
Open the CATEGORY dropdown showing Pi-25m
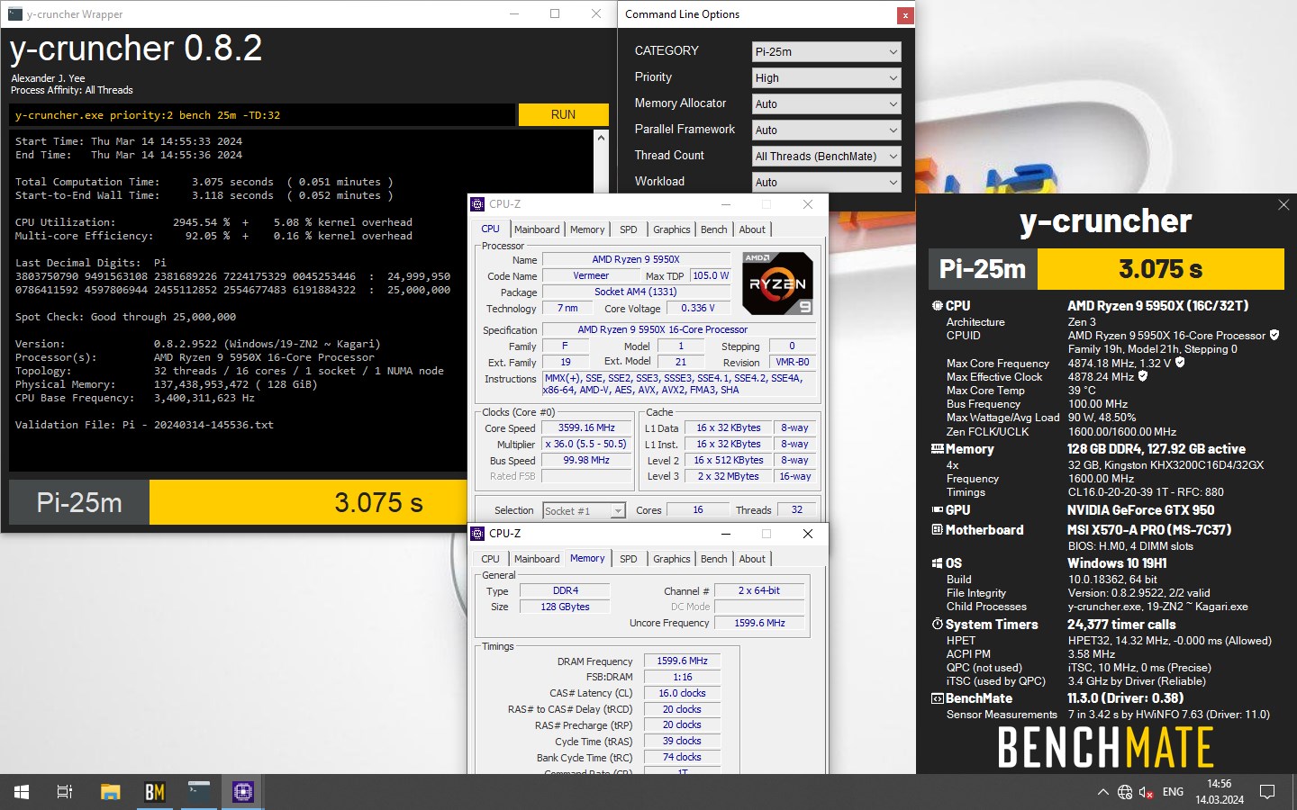click(826, 52)
